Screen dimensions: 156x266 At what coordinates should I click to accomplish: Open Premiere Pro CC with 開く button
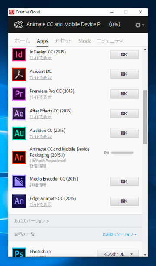(x=124, y=94)
